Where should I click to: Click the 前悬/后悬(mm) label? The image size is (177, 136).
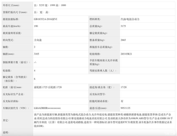tap(99, 108)
